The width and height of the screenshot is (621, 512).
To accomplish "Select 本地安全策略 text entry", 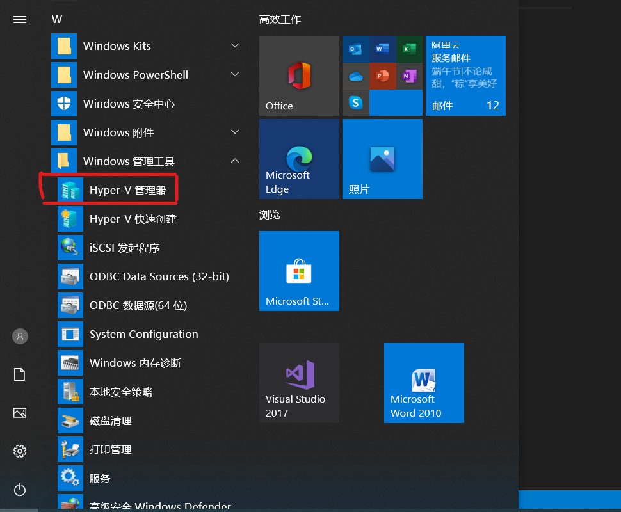I will click(121, 392).
